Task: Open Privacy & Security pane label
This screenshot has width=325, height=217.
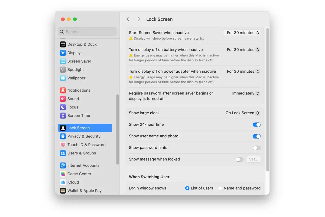Action: tap(84, 136)
